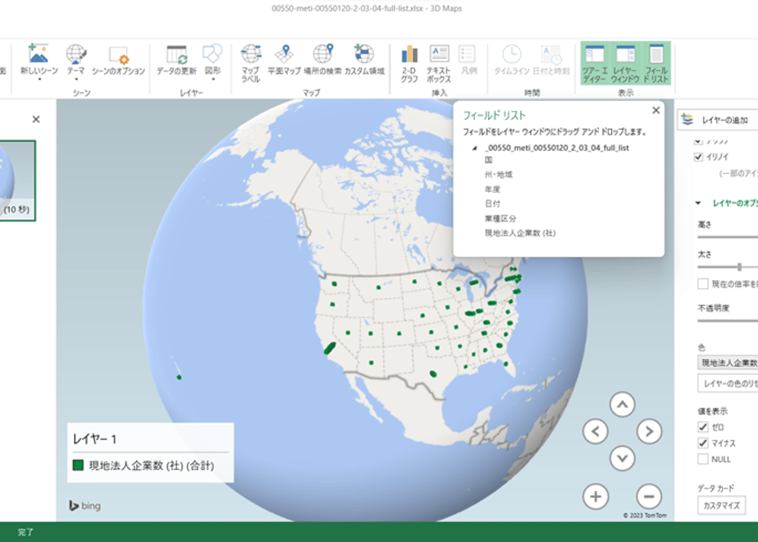Select the 日付 field

492,204
